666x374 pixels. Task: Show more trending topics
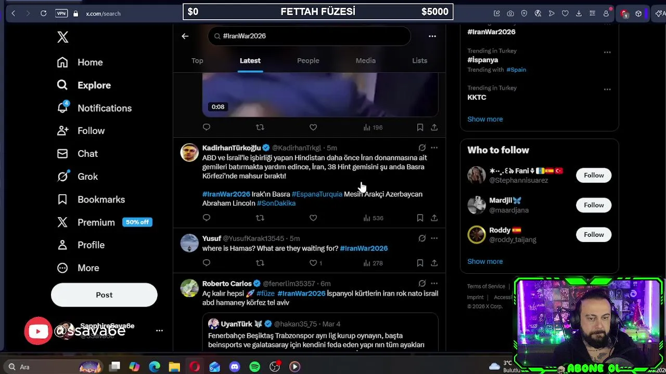tap(485, 119)
